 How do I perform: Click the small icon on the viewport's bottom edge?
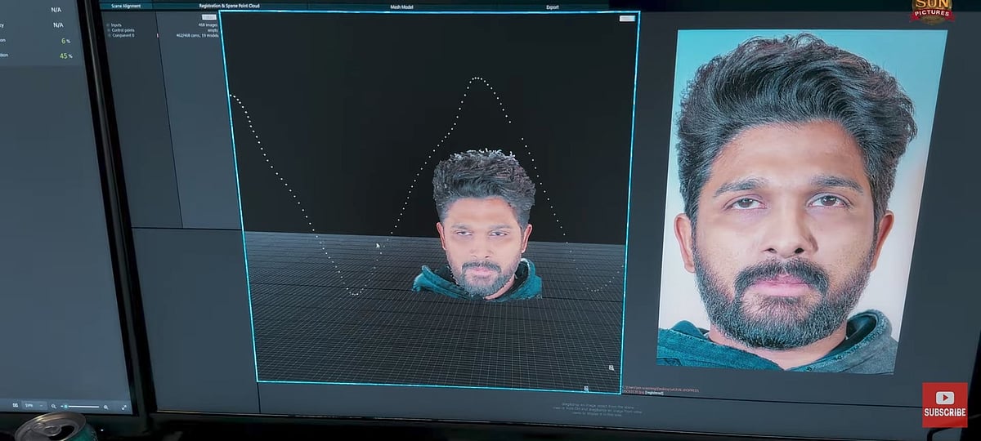pos(586,389)
